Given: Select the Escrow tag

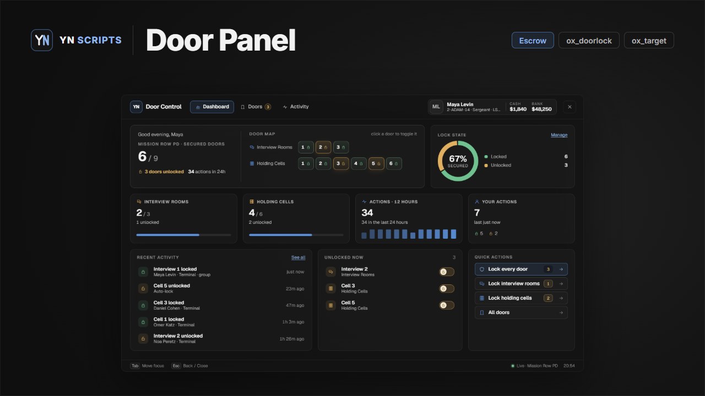Looking at the screenshot, I should (533, 40).
